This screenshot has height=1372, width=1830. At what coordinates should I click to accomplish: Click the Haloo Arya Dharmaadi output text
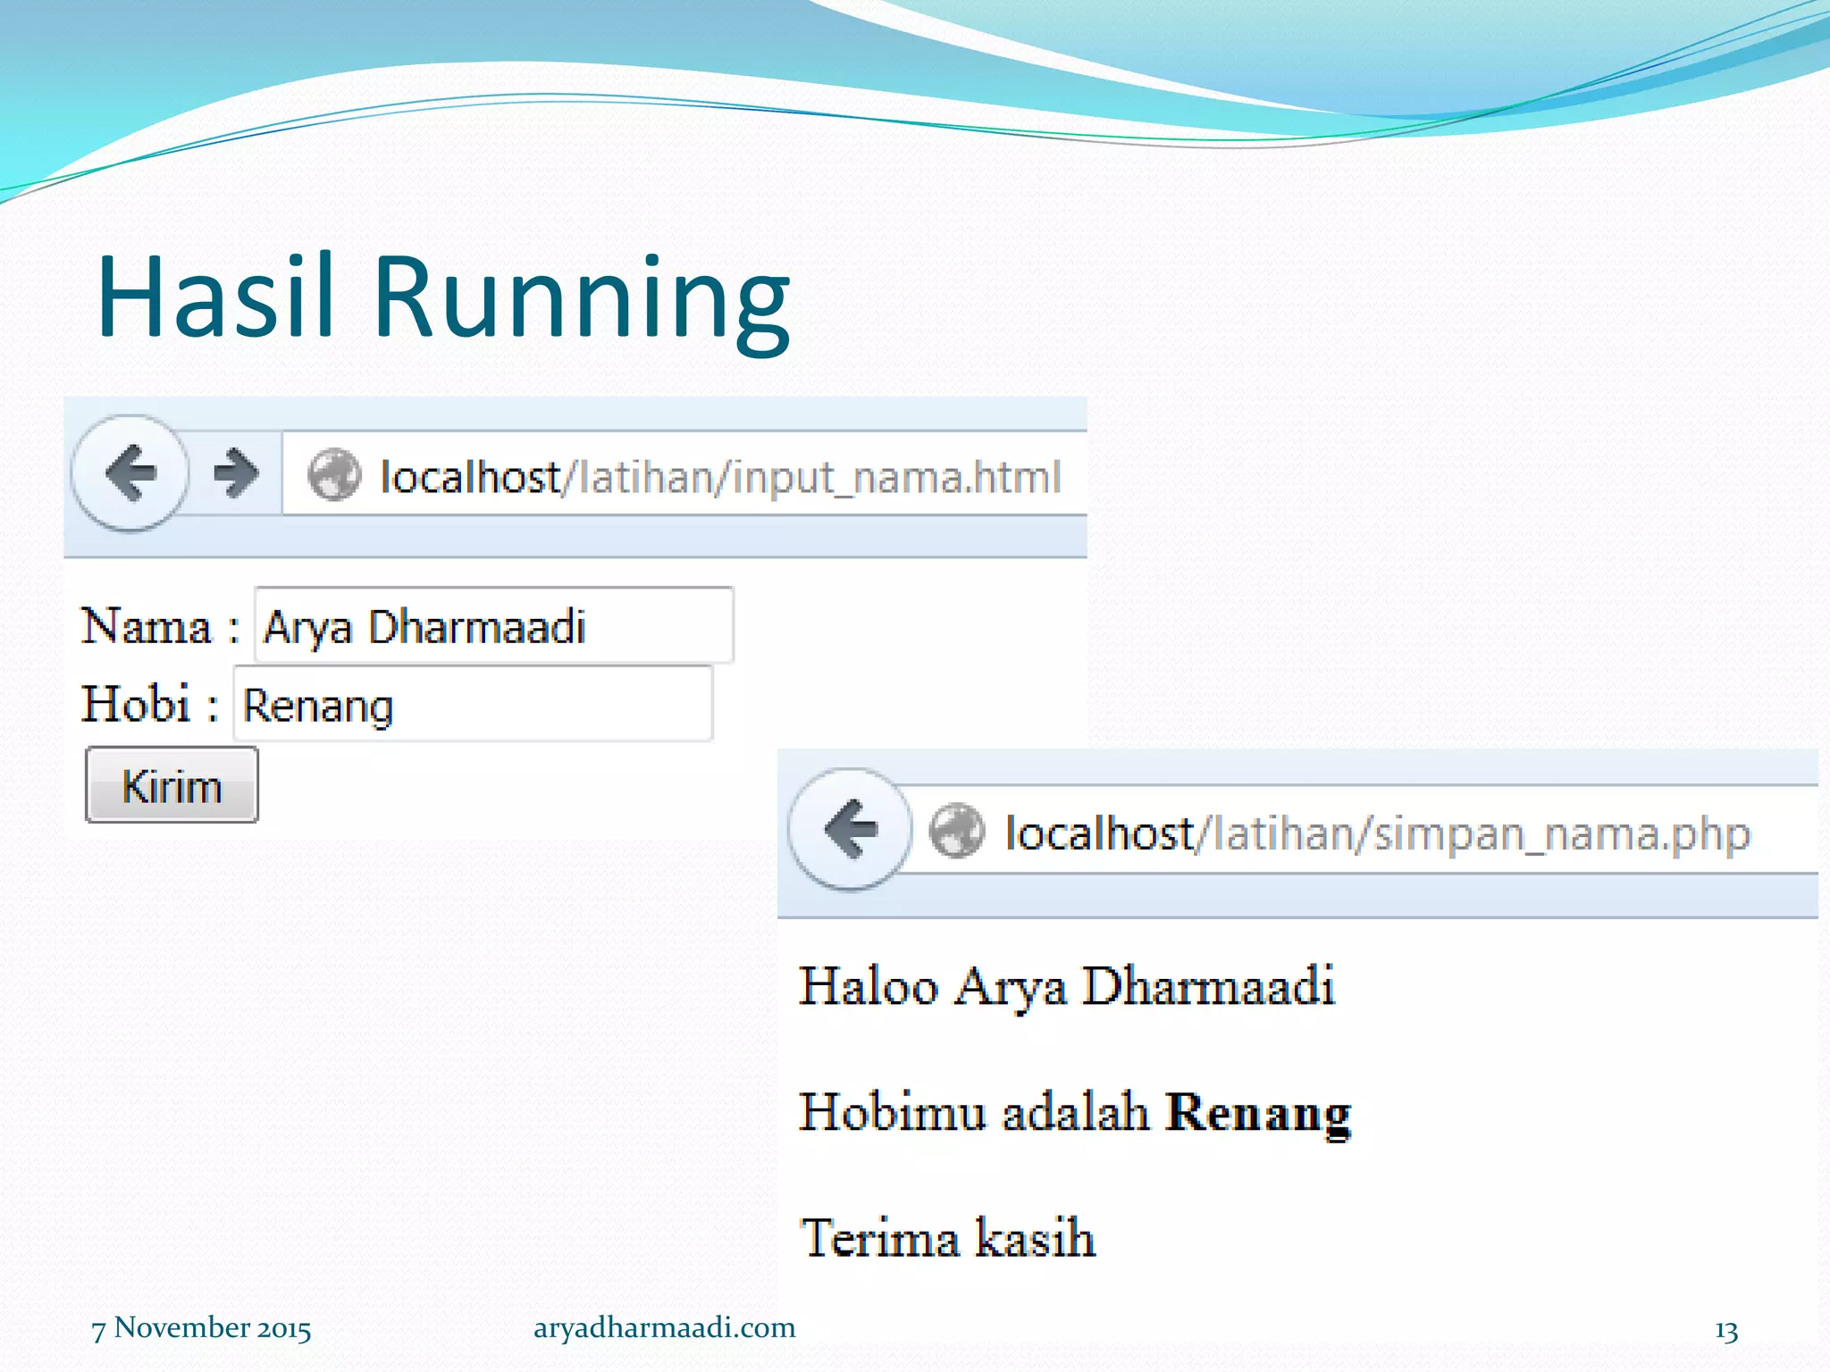[x=1066, y=987]
